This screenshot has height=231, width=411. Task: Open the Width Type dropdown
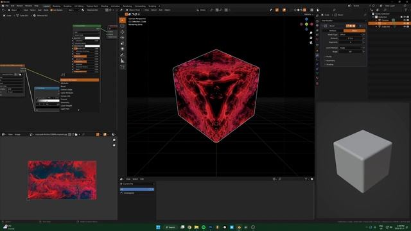click(351, 35)
